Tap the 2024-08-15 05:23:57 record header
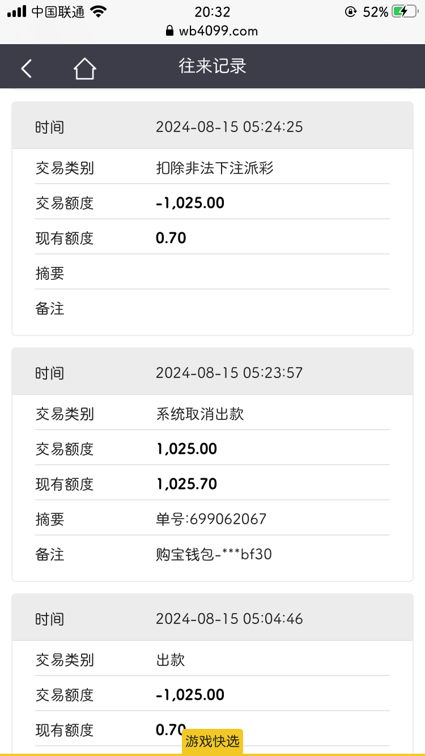The height and width of the screenshot is (756, 425). click(x=229, y=373)
